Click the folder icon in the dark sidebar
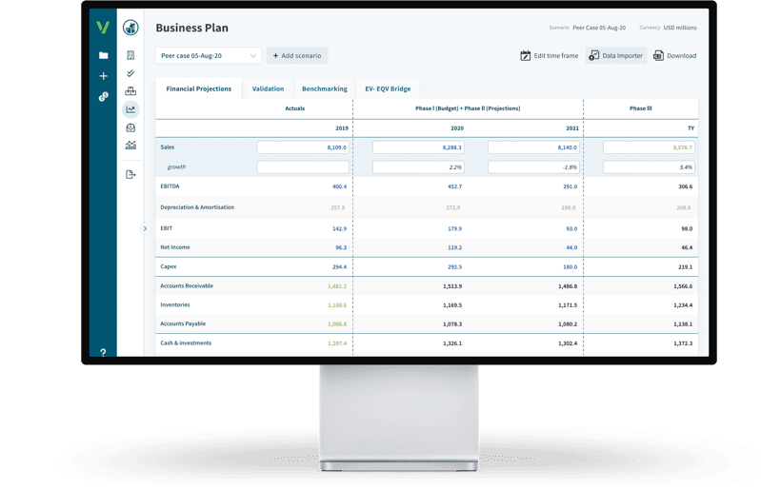The height and width of the screenshot is (489, 761). pyautogui.click(x=104, y=55)
